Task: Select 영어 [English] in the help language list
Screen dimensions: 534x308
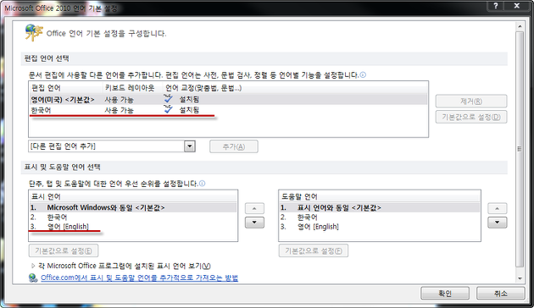Action: (380, 227)
